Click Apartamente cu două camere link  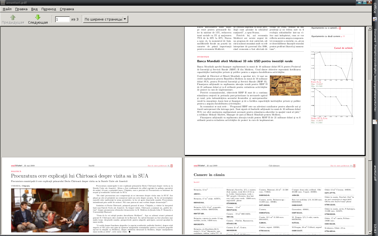coord(326,36)
